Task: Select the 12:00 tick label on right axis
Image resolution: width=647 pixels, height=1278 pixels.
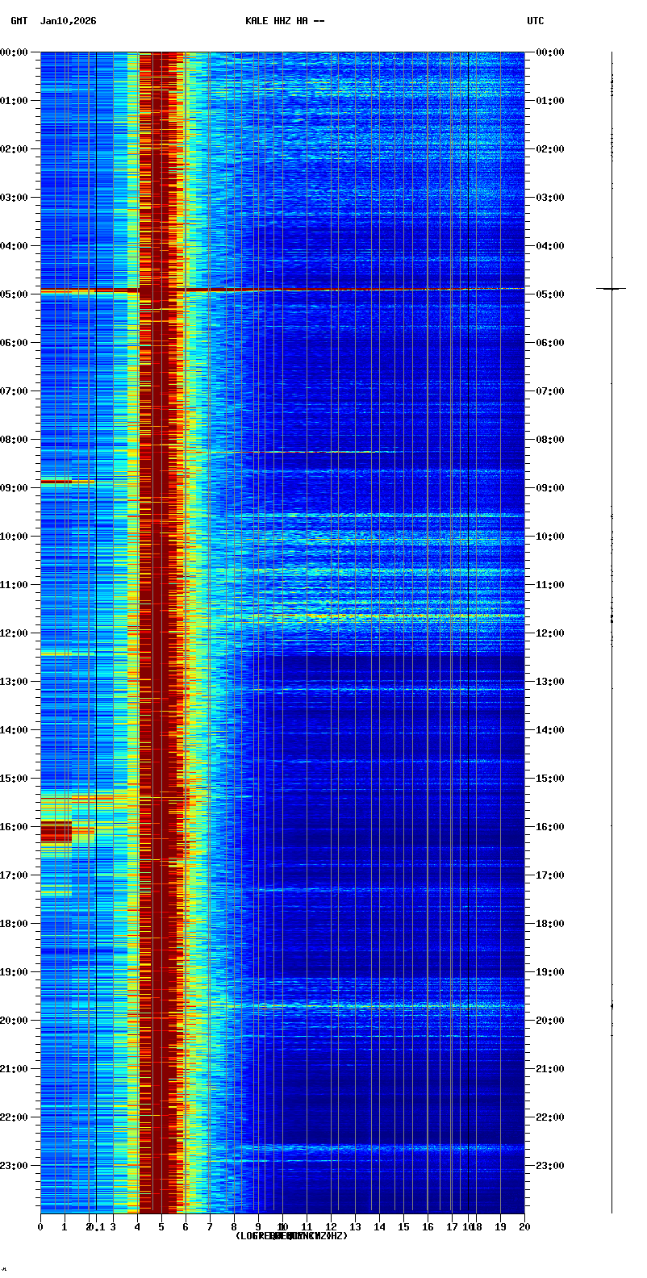Action: tap(550, 633)
